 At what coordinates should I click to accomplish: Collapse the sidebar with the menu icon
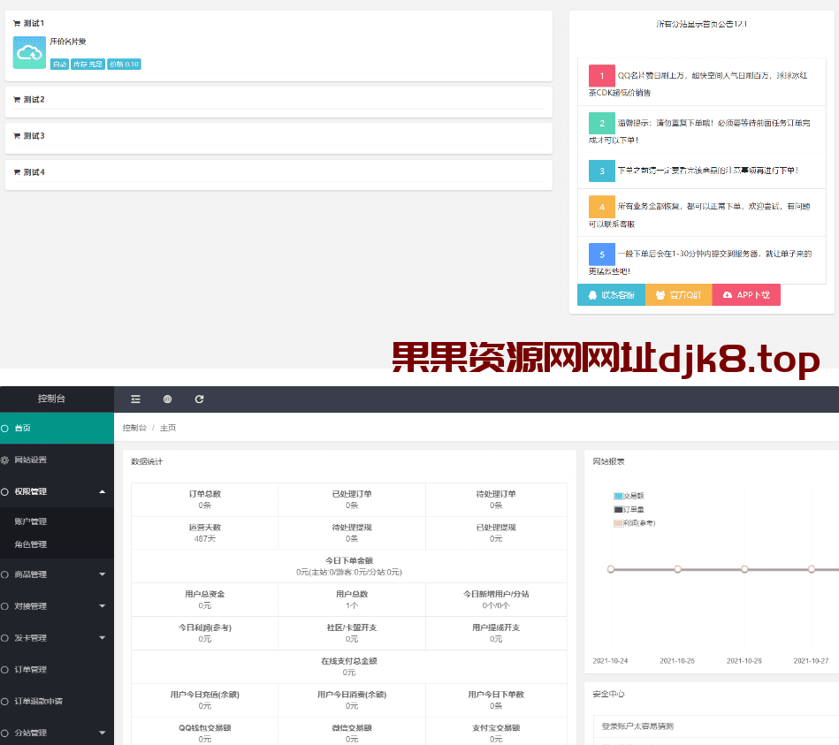[135, 399]
